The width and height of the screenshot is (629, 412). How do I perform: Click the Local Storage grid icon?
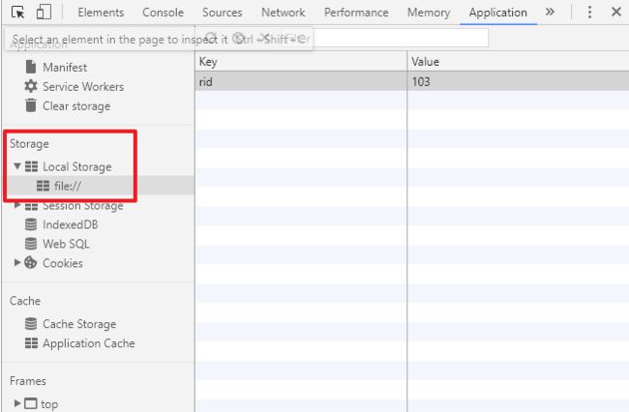point(31,166)
